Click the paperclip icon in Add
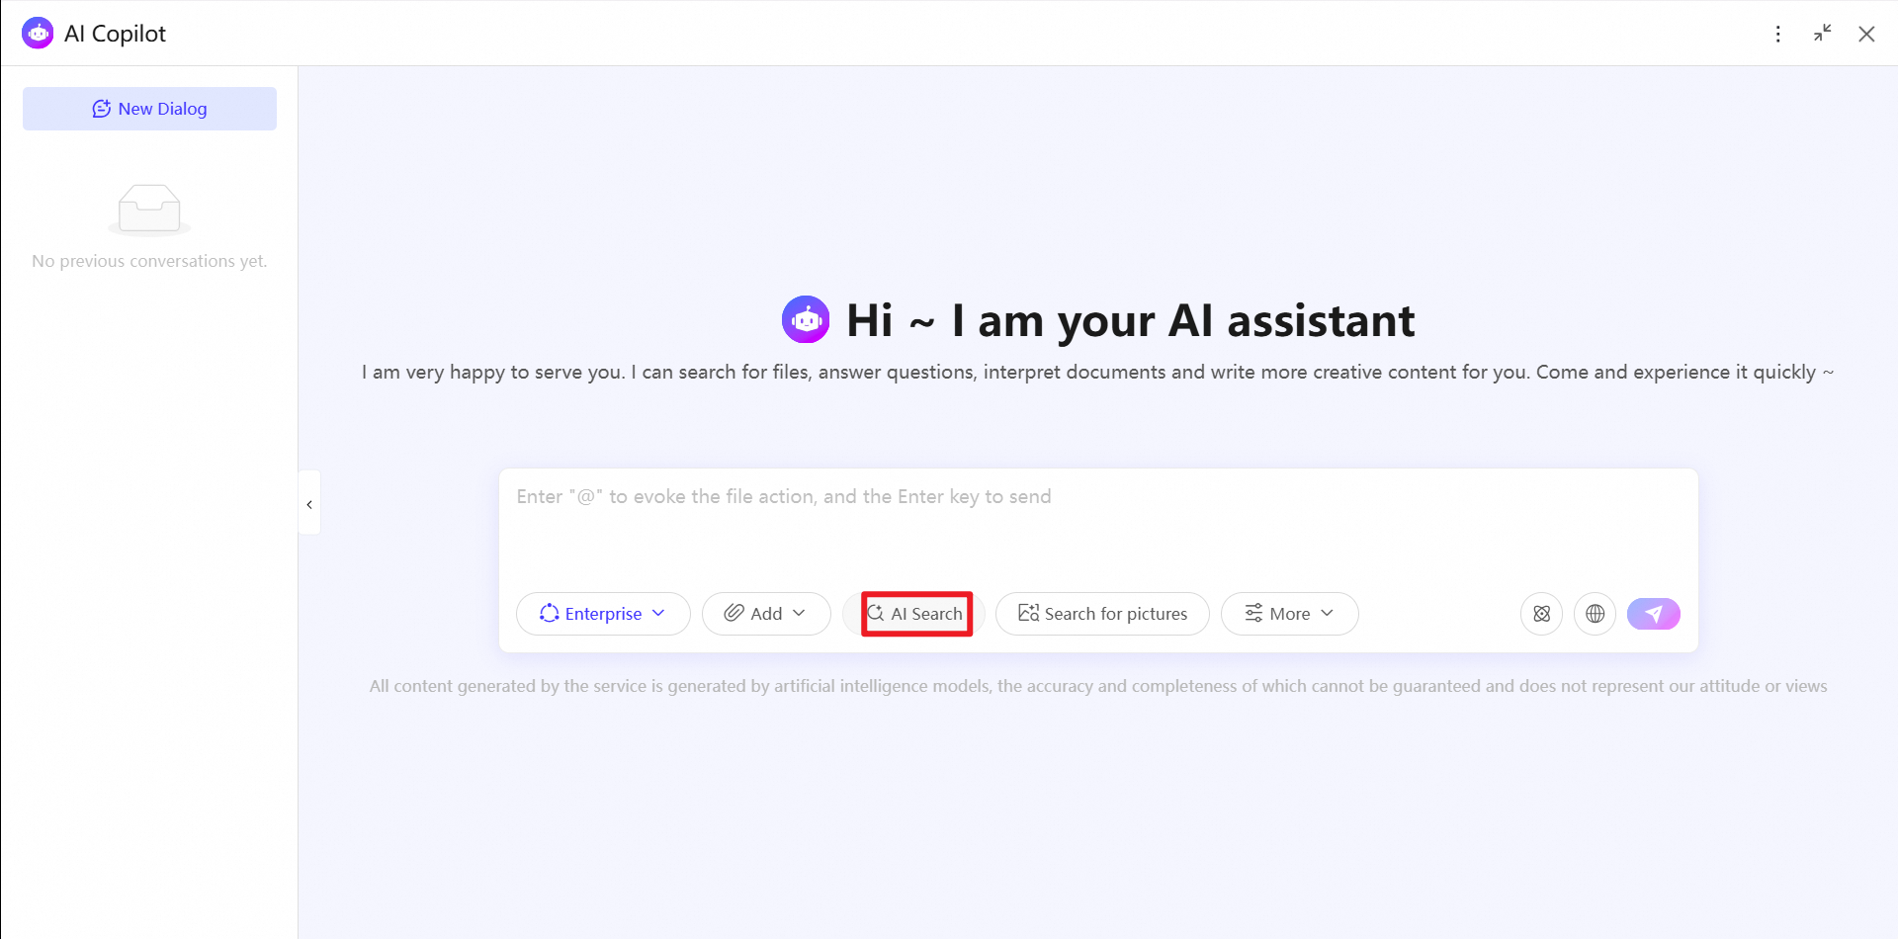1898x939 pixels. point(733,613)
